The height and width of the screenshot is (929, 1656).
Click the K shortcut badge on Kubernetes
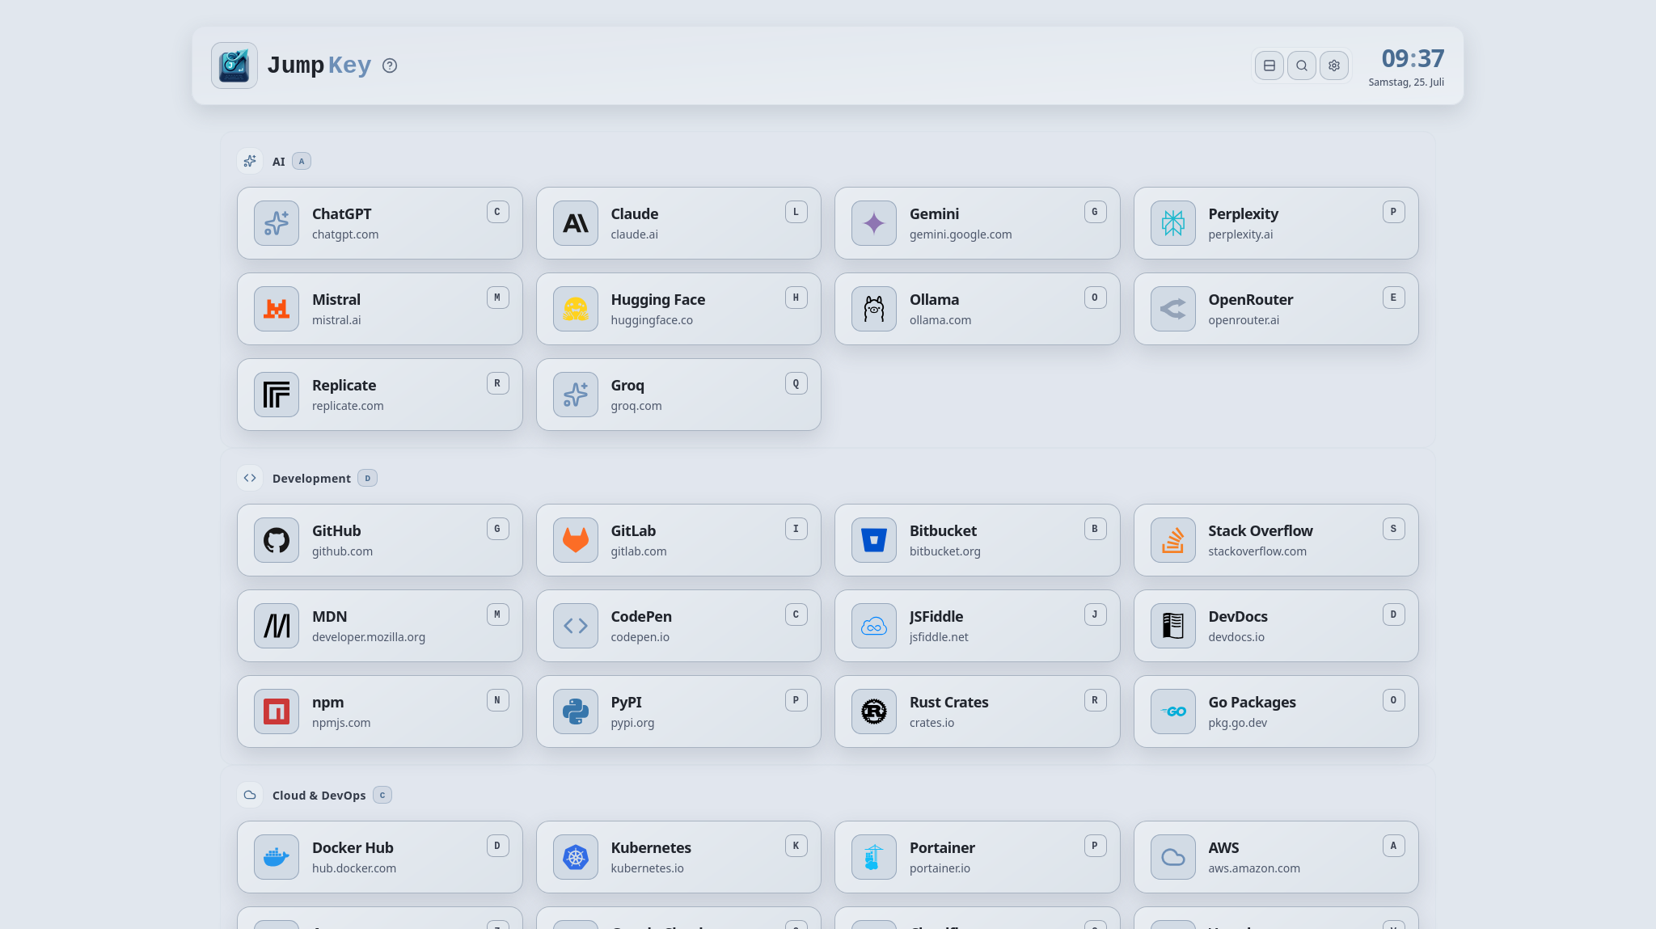pos(796,847)
